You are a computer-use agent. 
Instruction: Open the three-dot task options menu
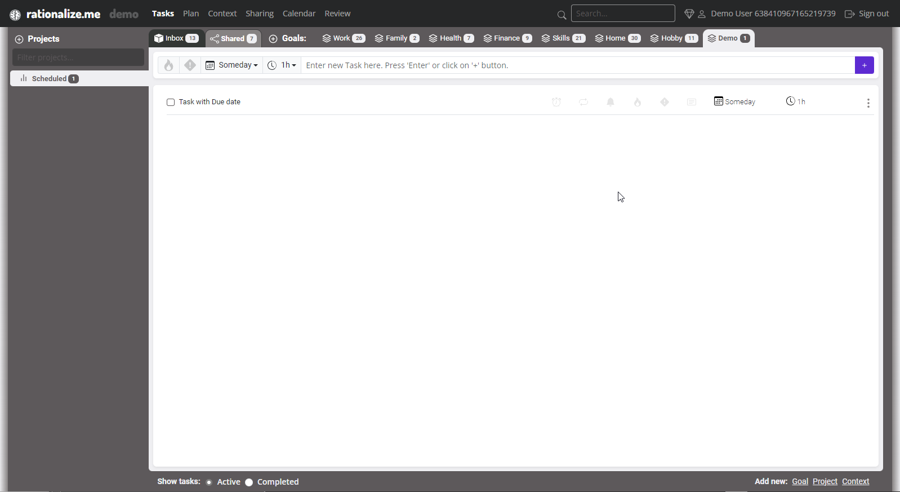(x=868, y=103)
